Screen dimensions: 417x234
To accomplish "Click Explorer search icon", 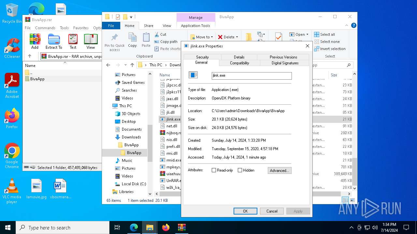I will pos(349,65).
